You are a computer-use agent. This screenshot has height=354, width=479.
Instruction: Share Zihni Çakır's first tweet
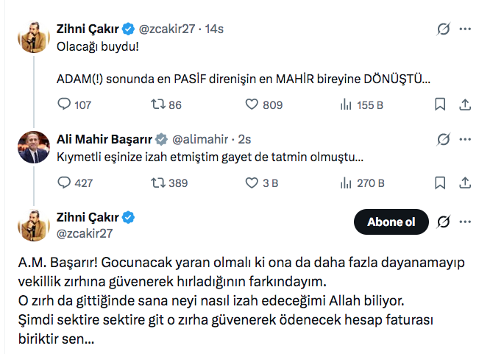click(x=464, y=105)
